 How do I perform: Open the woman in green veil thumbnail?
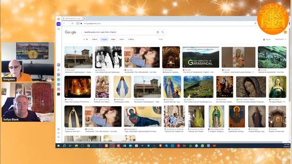[x=196, y=117]
